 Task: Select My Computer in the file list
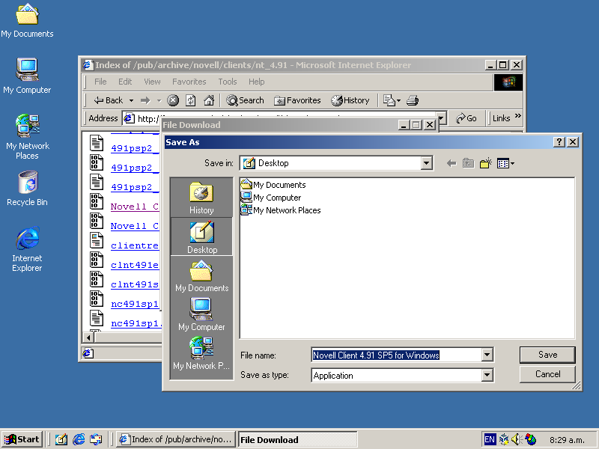271,198
